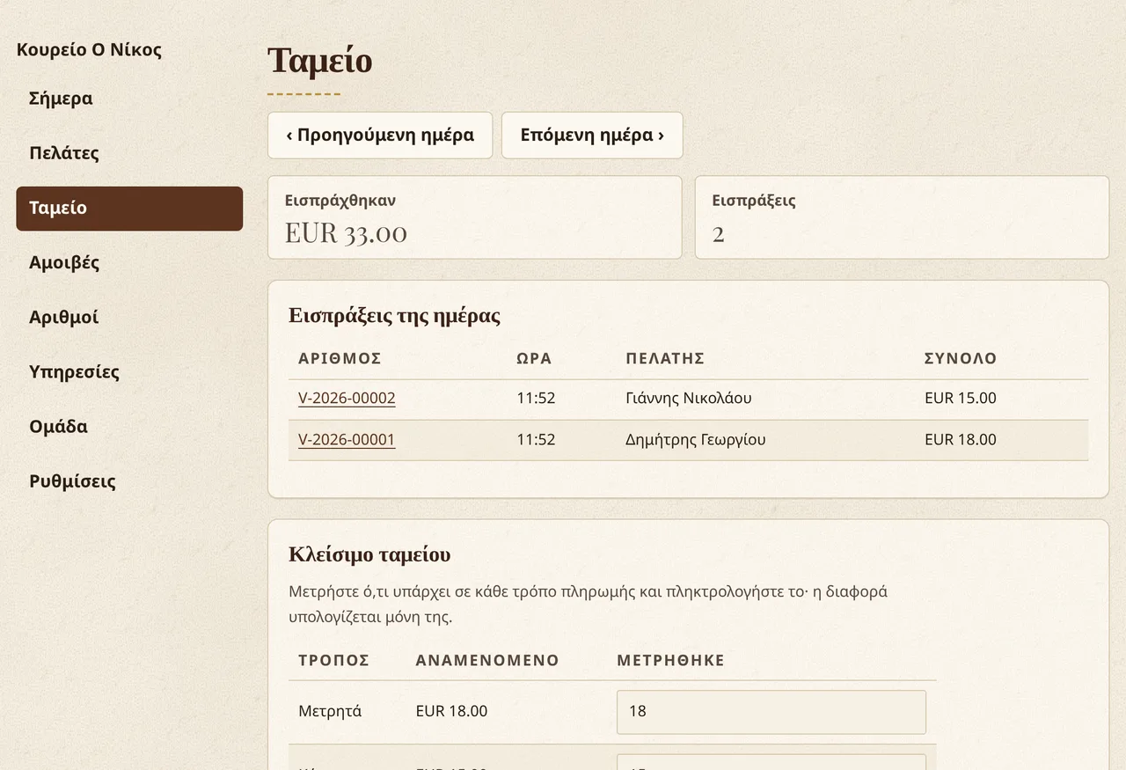Open Ρυθμίσεις settings page
The width and height of the screenshot is (1126, 770).
[129, 481]
